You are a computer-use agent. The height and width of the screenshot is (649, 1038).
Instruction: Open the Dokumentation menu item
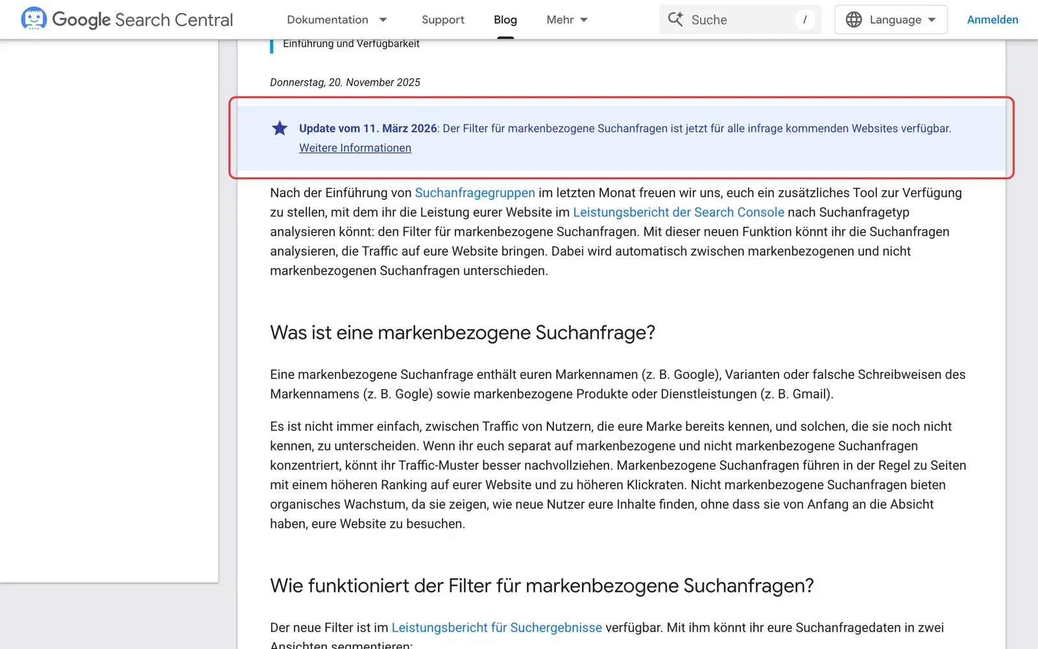tap(328, 20)
